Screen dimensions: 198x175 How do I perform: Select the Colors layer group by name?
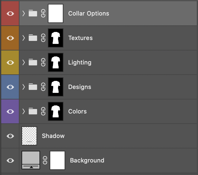click(x=77, y=111)
